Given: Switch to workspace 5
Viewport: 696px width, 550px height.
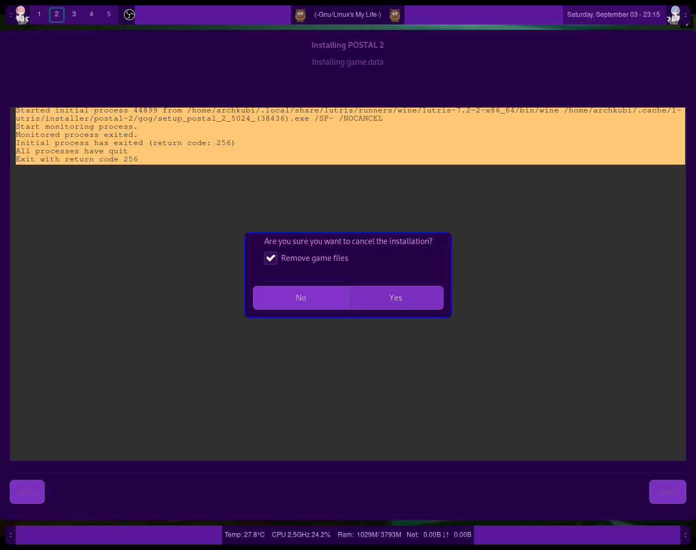Looking at the screenshot, I should coord(109,15).
